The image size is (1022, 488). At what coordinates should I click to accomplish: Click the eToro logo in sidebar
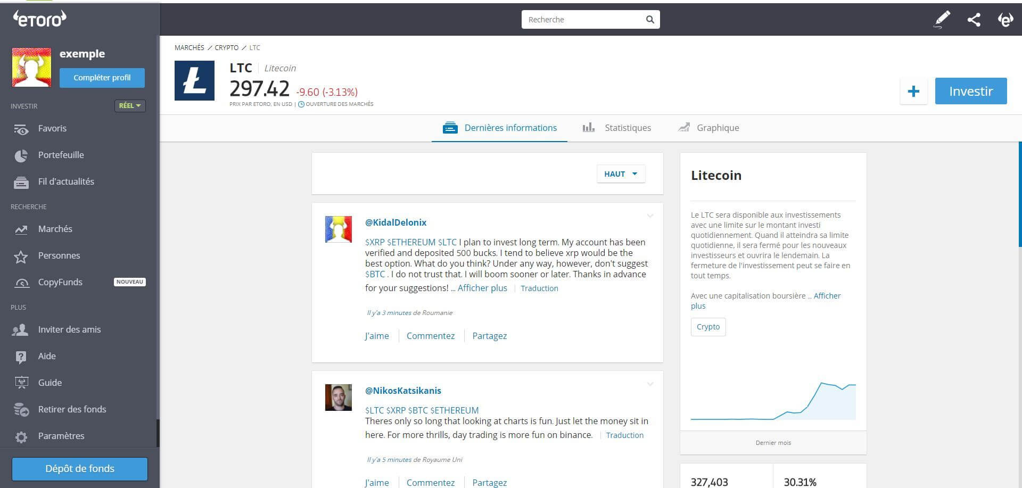(x=39, y=19)
